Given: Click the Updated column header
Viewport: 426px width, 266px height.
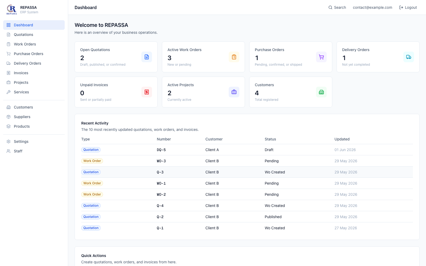Looking at the screenshot, I should click(x=342, y=139).
